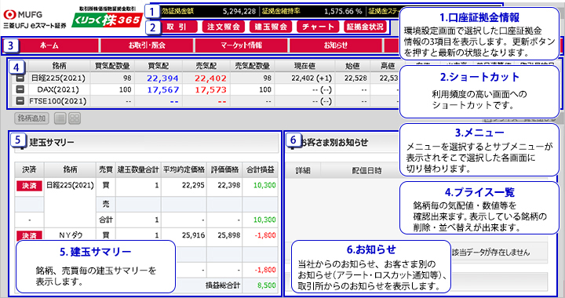Remove FTSE100(2021) using its minus icon

[20, 101]
